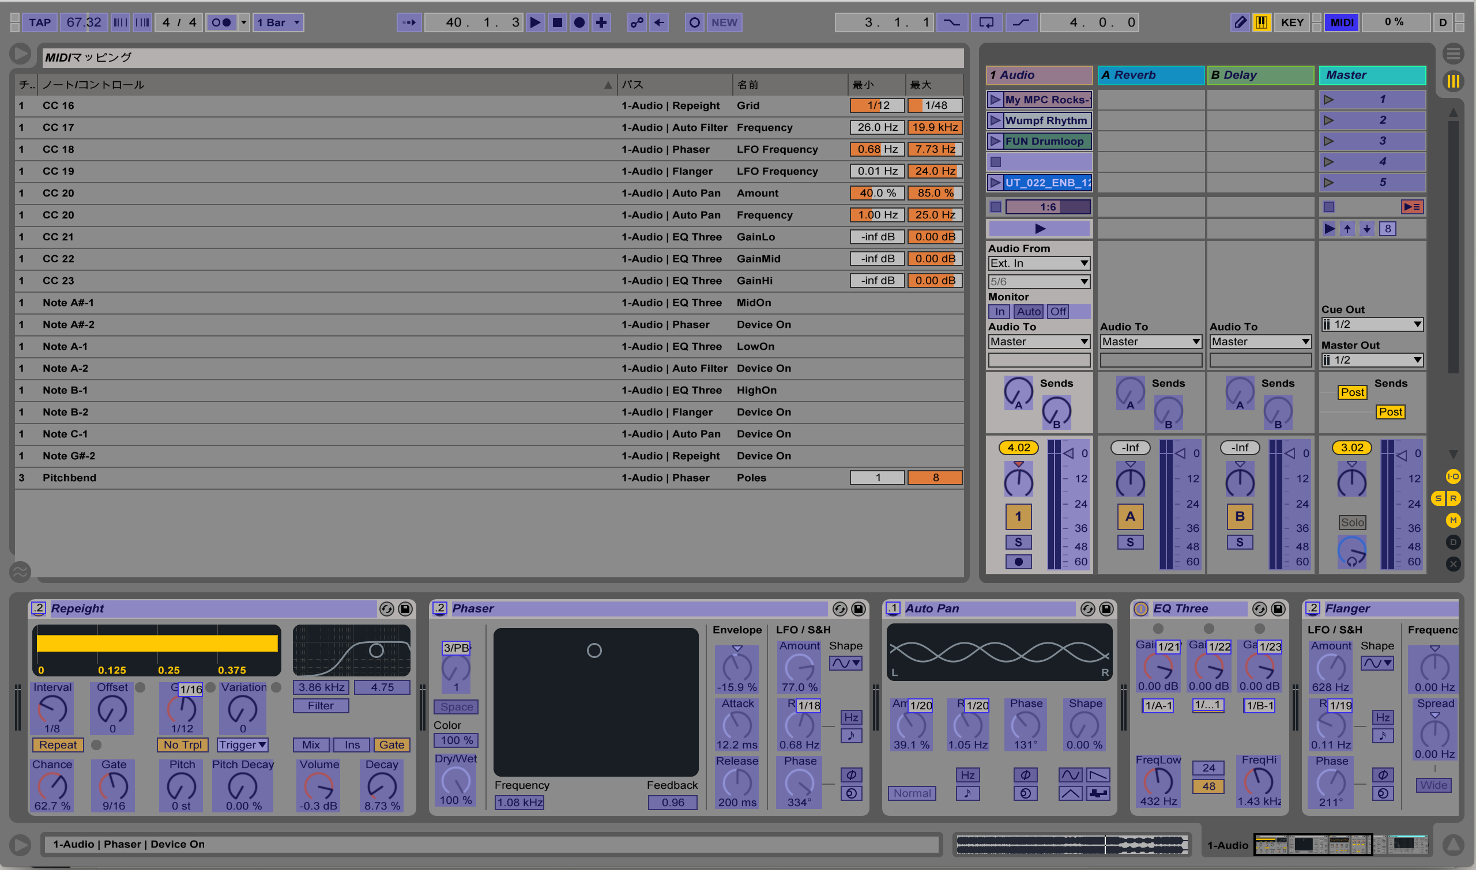1476x870 pixels.
Task: Open the Cue Out 1/2 dropdown
Action: [x=1373, y=324]
